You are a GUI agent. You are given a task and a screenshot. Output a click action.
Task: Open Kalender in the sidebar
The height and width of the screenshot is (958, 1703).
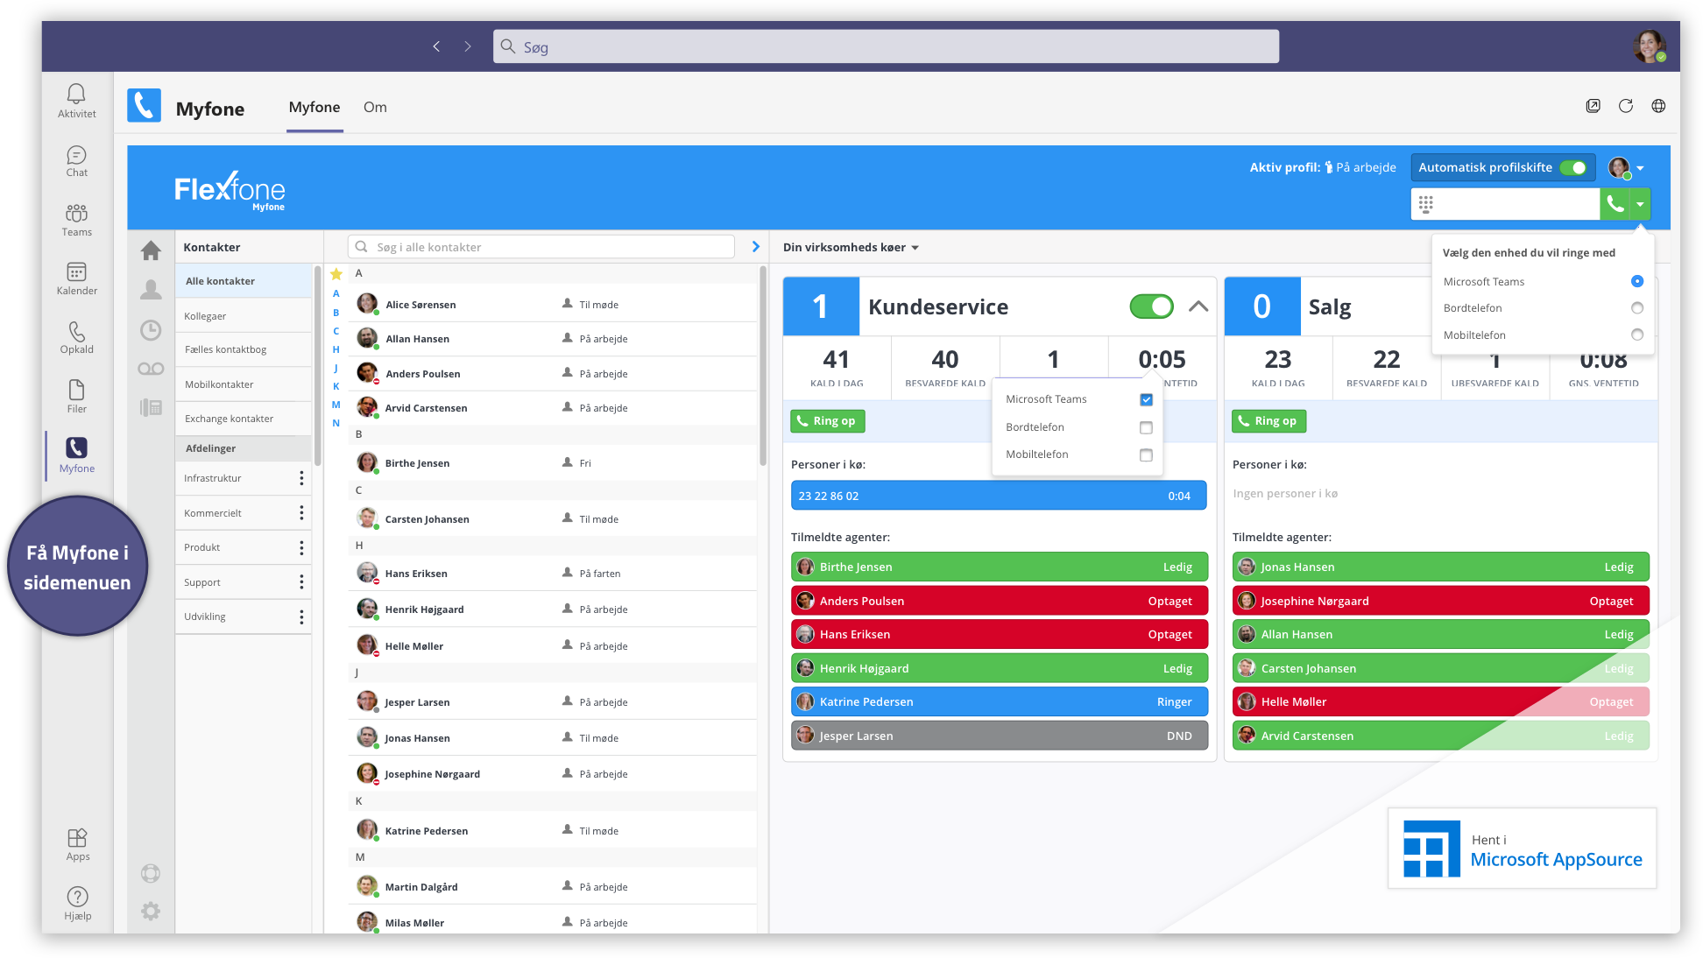[77, 278]
